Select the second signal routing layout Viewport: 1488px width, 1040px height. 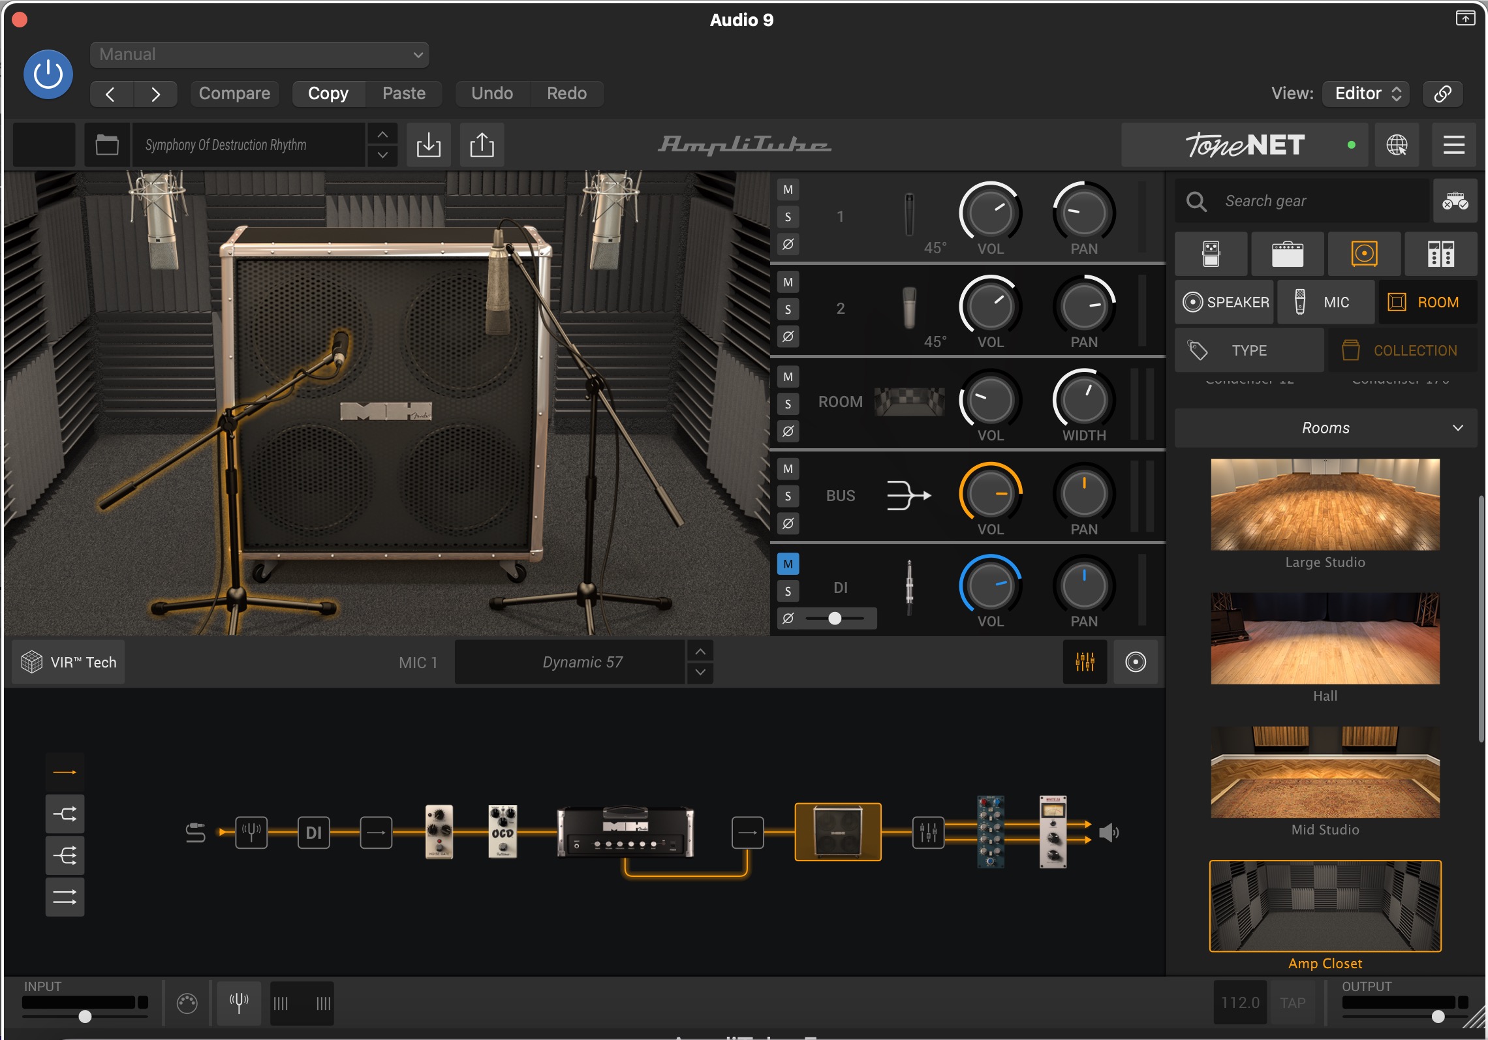(65, 814)
